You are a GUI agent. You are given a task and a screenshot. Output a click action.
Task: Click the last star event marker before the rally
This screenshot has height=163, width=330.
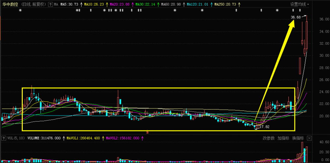pos(277,10)
